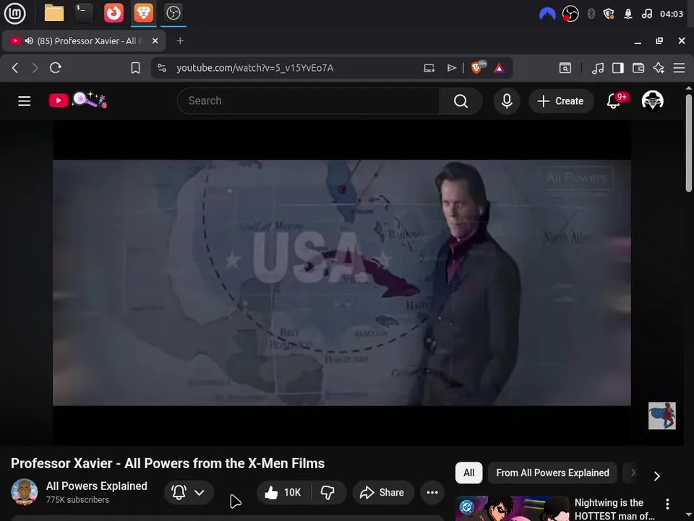Viewport: 694px width, 521px height.
Task: Open the Files folder launcher in panel
Action: pos(54,13)
